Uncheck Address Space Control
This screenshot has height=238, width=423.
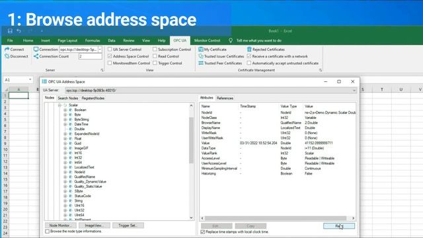[x=110, y=56]
